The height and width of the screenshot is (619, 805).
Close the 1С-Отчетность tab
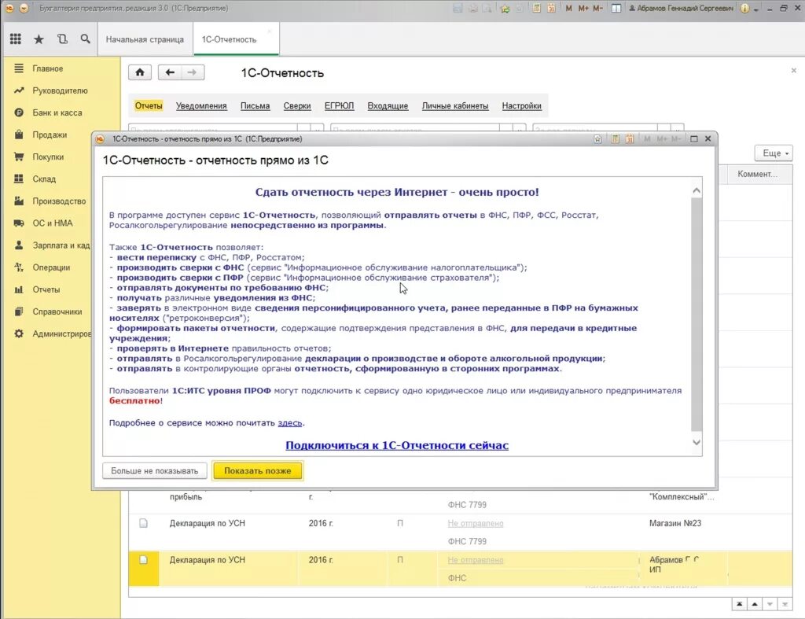(x=269, y=31)
